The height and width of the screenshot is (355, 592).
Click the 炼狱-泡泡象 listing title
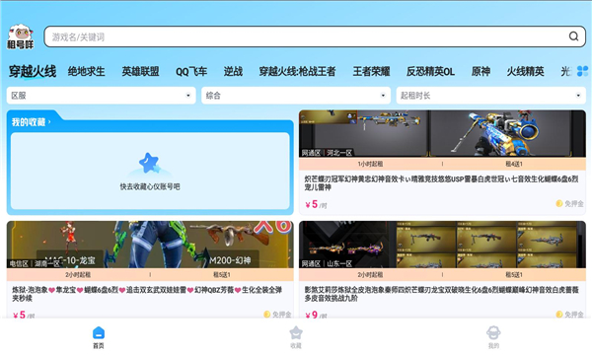tap(147, 294)
